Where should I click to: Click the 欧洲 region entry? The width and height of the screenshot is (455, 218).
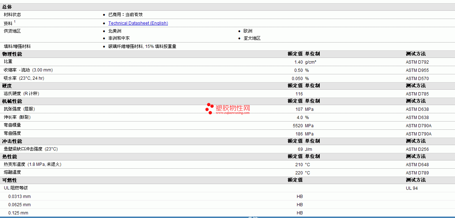248,31
